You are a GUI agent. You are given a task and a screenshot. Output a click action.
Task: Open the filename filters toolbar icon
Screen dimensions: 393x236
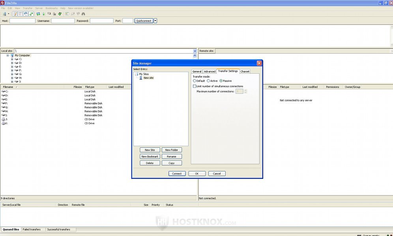coord(67,14)
